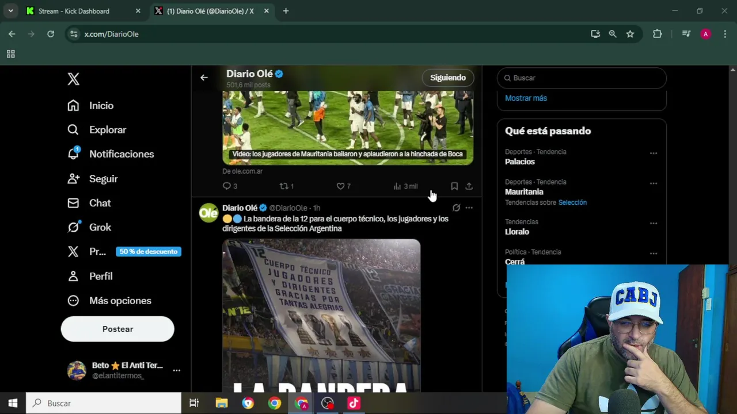The height and width of the screenshot is (414, 737).
Task: Open File Explorer from taskbar
Action: [222, 403]
